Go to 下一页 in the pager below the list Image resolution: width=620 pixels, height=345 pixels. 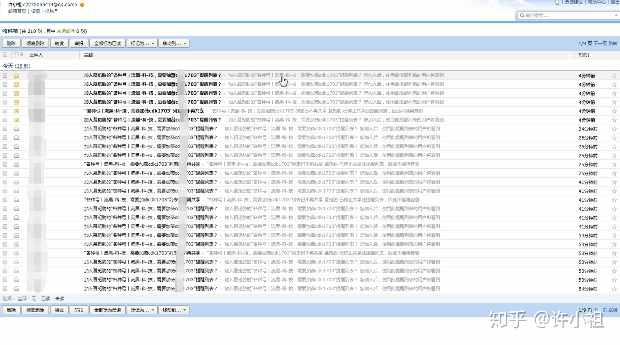600,310
